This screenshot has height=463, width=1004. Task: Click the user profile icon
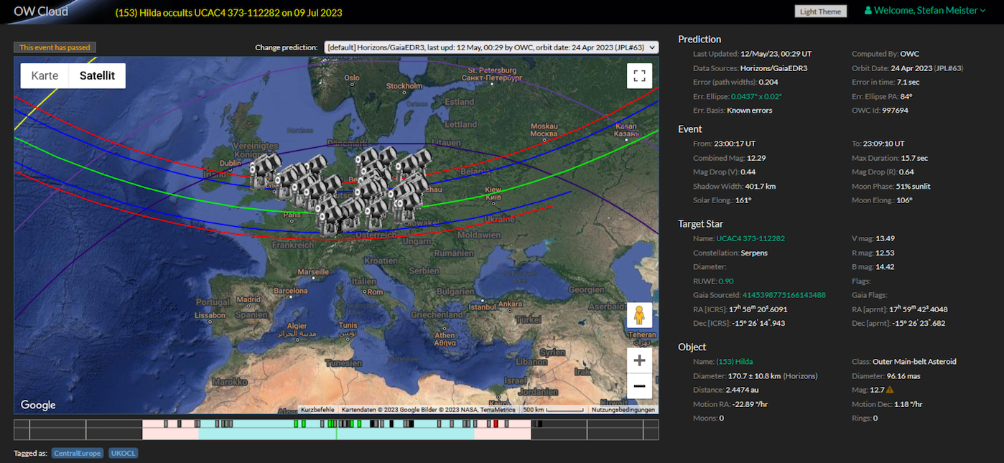point(868,11)
